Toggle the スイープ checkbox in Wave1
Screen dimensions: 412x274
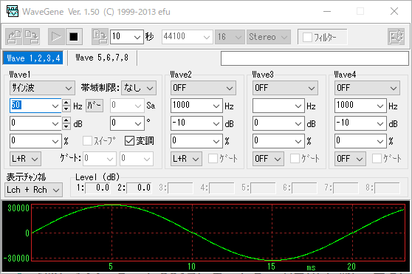[x=88, y=141]
